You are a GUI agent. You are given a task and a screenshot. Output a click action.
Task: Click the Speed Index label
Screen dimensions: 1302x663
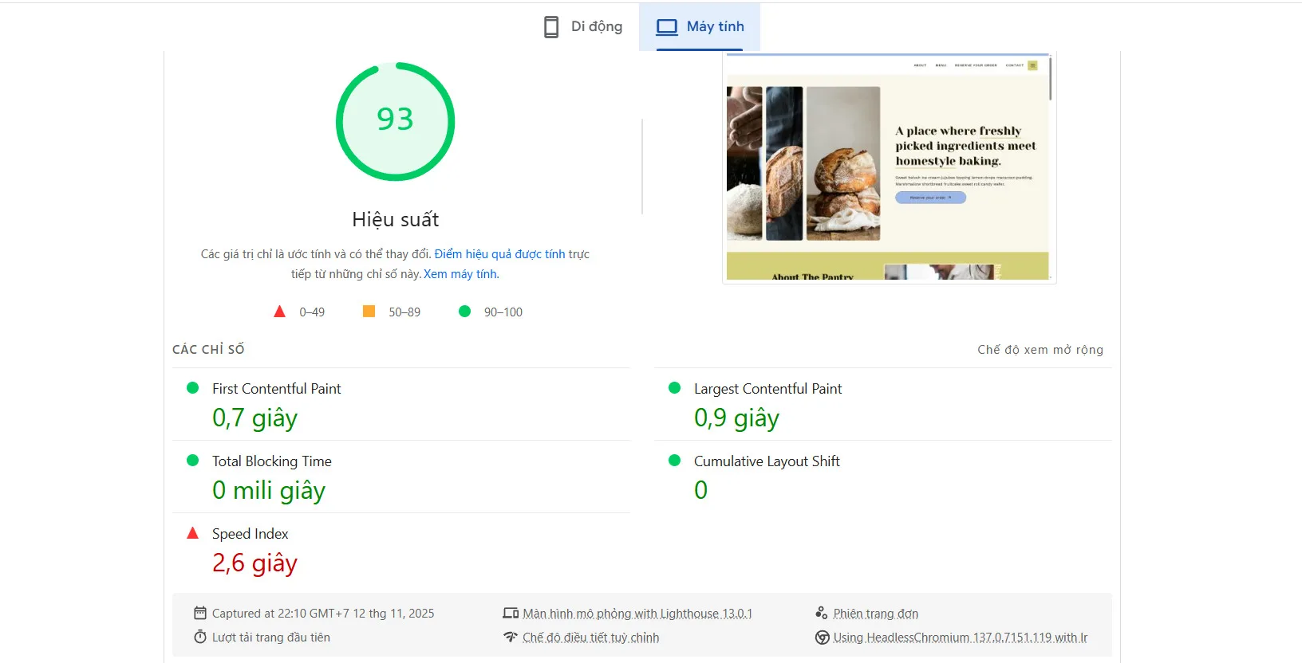point(251,534)
